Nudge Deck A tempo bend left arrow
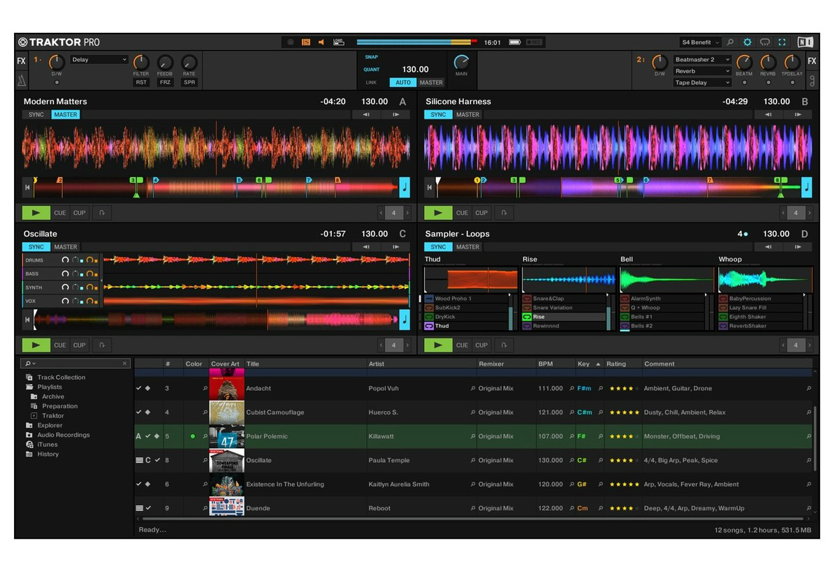The height and width of the screenshot is (564, 830). click(x=366, y=114)
